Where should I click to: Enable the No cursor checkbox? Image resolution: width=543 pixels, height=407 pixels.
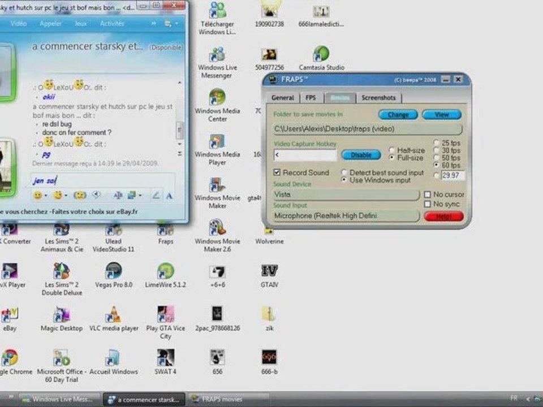428,194
